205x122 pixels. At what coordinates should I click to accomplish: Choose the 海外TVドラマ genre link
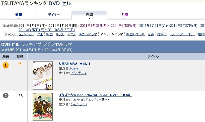pos(88,34)
